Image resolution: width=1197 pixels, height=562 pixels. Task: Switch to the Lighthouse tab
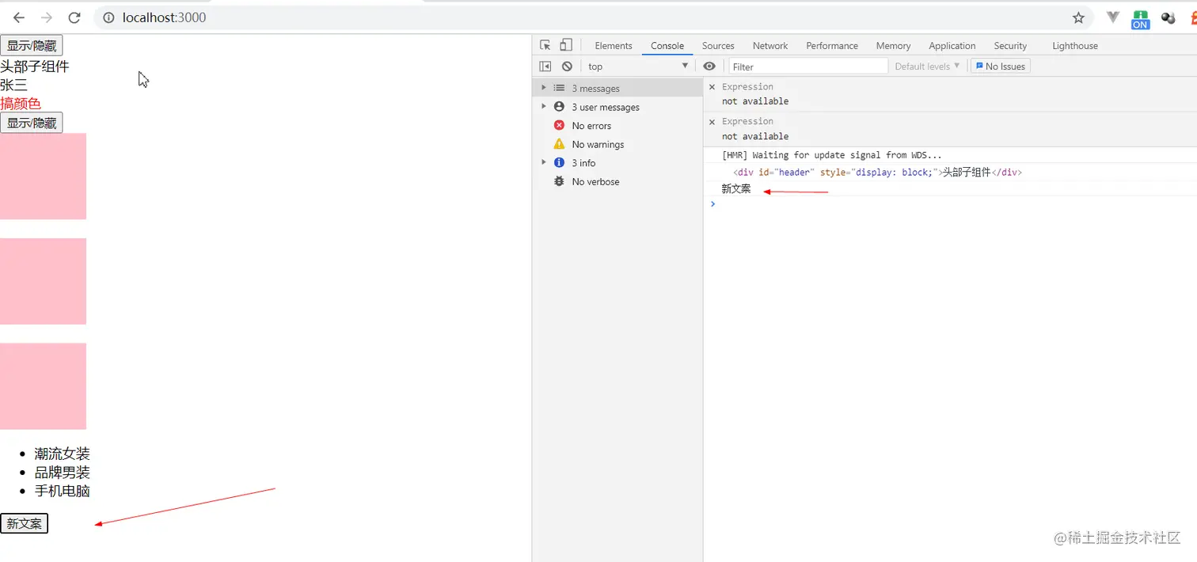pyautogui.click(x=1075, y=46)
